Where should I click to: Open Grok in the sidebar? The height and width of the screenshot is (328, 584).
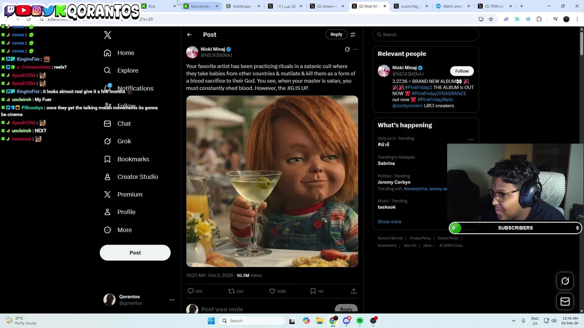(x=117, y=141)
